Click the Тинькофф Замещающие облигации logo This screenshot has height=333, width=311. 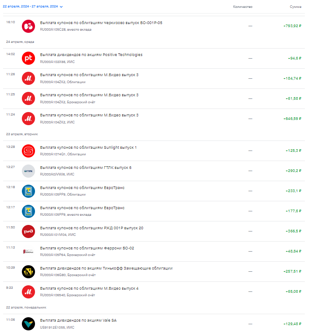[28, 272]
